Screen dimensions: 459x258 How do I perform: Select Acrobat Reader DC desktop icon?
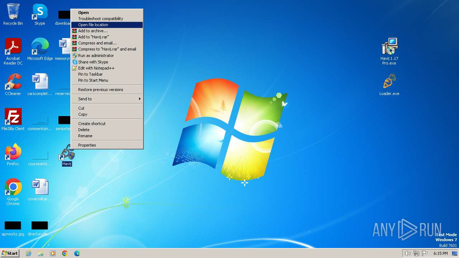(13, 52)
